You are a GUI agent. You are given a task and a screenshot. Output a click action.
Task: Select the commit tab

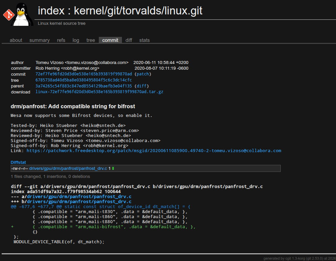110,40
